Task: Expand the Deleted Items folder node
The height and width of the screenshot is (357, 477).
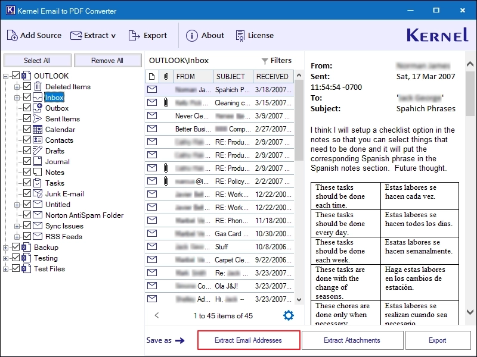Action: click(x=17, y=87)
